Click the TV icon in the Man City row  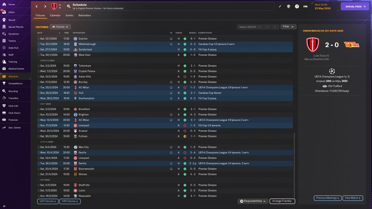[x=171, y=147]
